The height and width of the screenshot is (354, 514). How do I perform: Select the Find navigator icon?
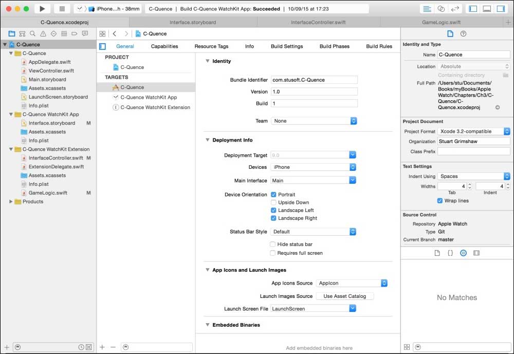(x=32, y=33)
